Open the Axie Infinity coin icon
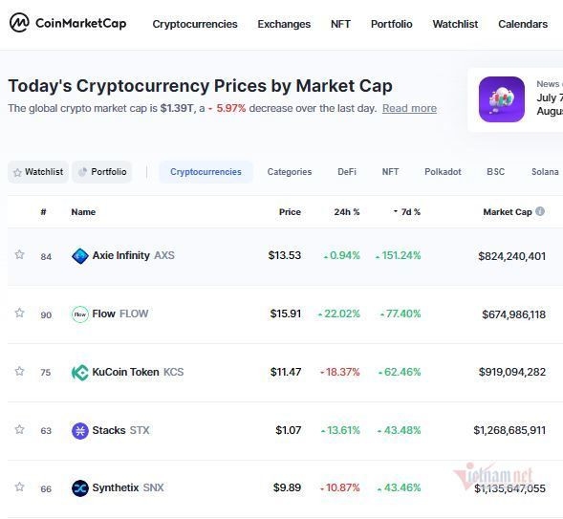 click(80, 256)
